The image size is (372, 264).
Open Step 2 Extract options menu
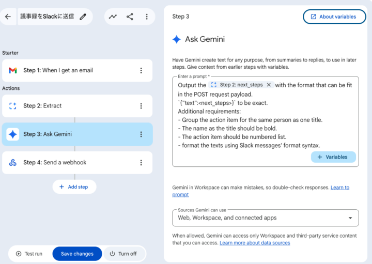[141, 106]
